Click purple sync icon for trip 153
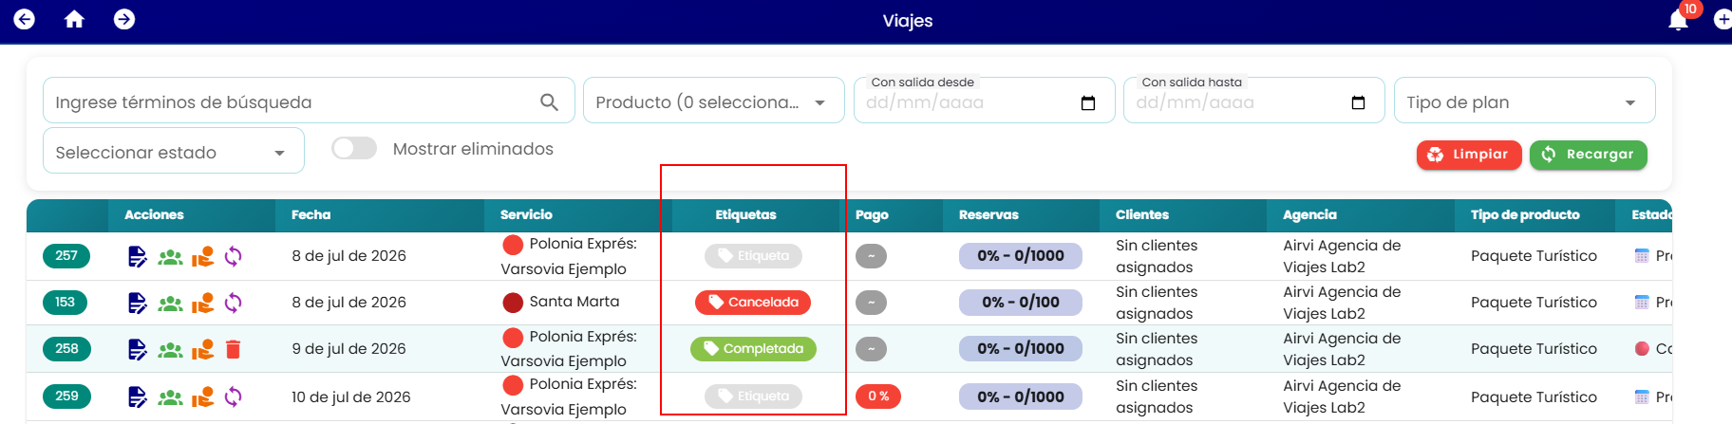The image size is (1732, 424). pyautogui.click(x=233, y=303)
